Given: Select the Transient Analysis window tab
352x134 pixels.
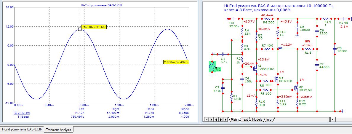Looking at the screenshot, I should click(x=58, y=130).
